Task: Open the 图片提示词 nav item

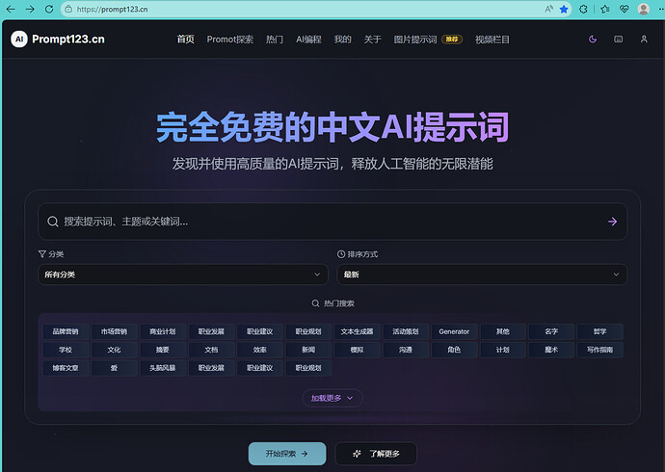Action: point(415,39)
